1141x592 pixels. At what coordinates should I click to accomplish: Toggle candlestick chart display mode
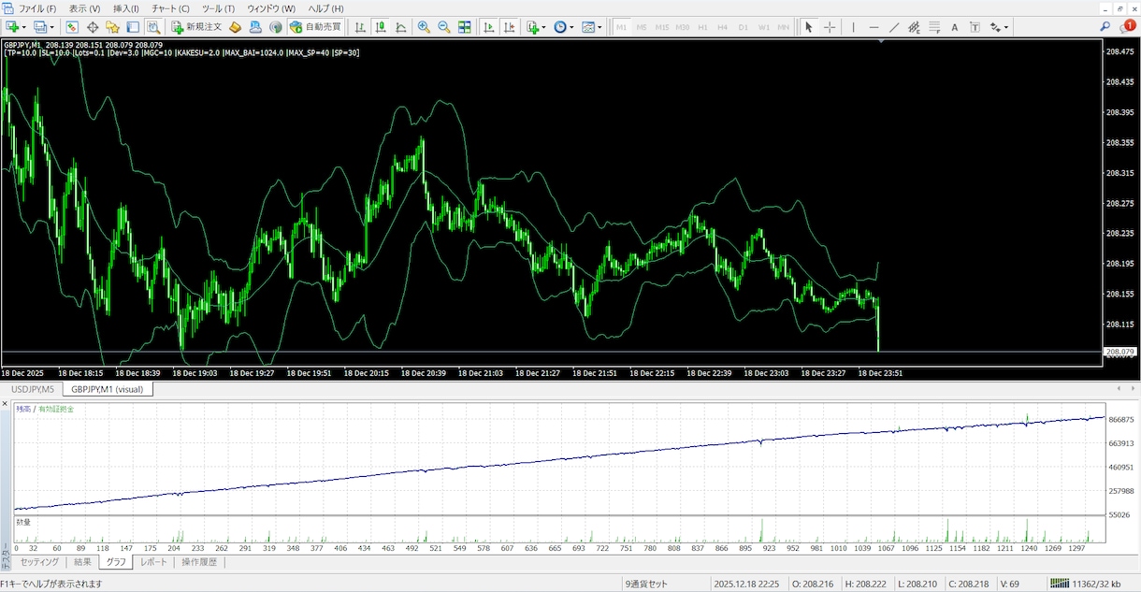(x=381, y=27)
